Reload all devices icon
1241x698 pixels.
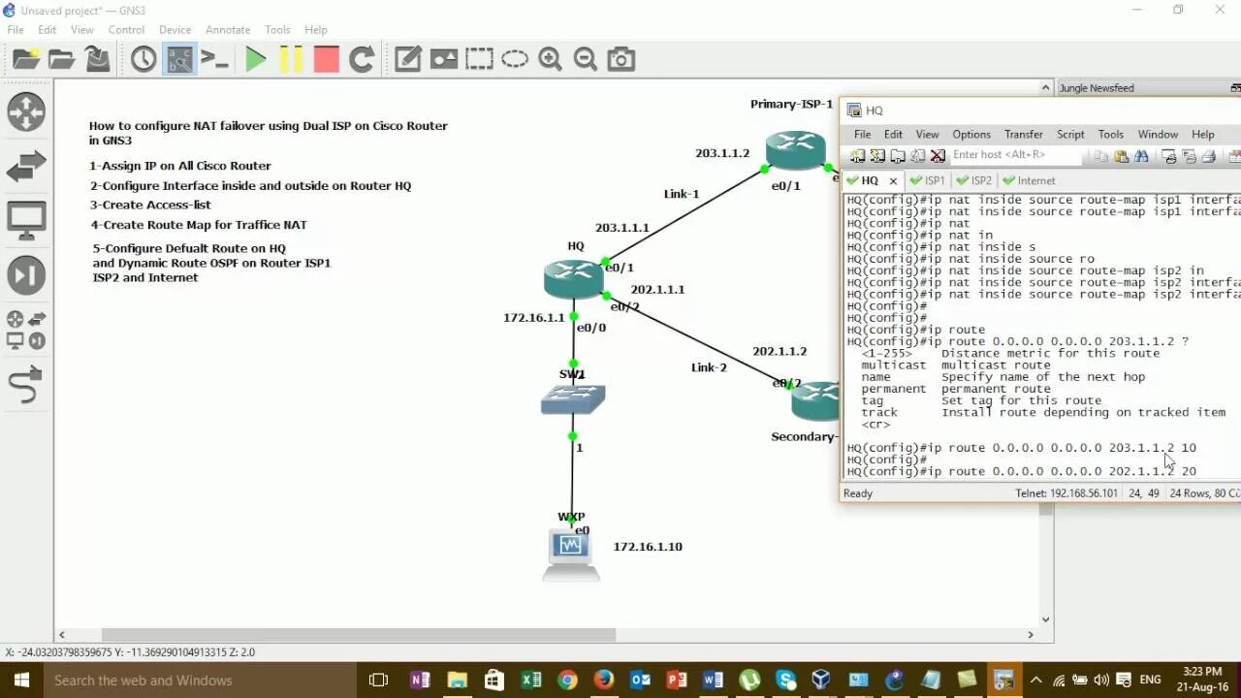[362, 60]
